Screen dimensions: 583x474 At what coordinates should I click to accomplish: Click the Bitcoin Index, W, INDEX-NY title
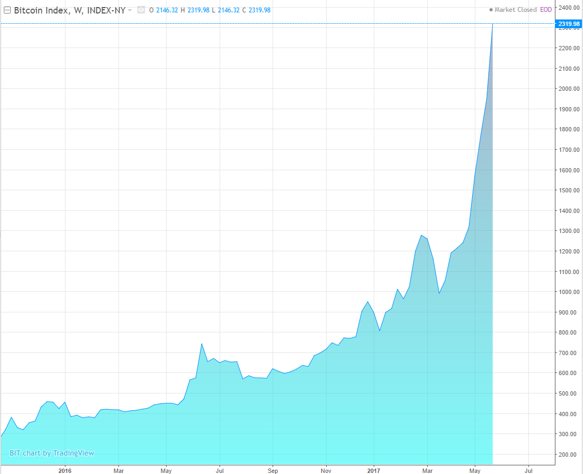click(70, 10)
